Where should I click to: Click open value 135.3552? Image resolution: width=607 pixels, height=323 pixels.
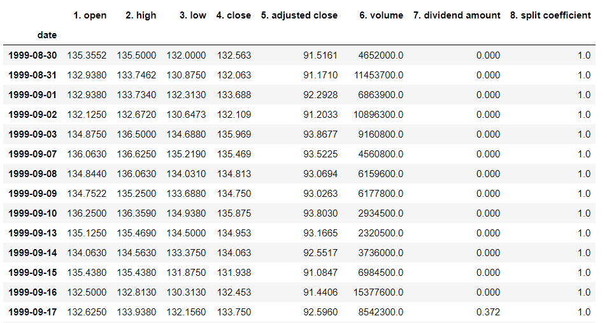[87, 55]
